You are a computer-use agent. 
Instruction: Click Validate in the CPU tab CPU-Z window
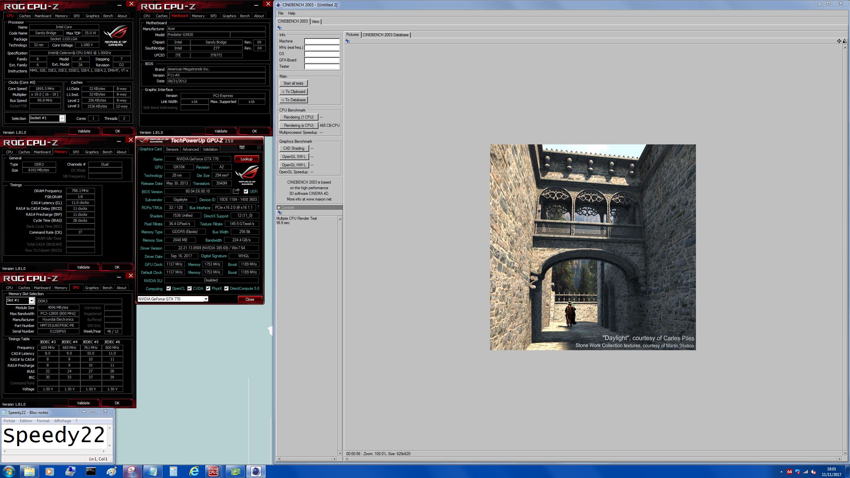pyautogui.click(x=84, y=131)
